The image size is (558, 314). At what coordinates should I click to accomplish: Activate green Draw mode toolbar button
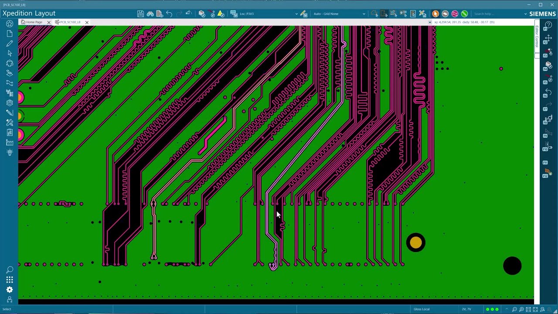point(464,14)
